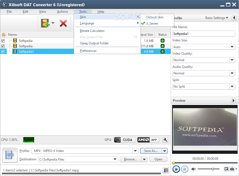
Task: Click the AMD APP GPU button
Action: 148,140
